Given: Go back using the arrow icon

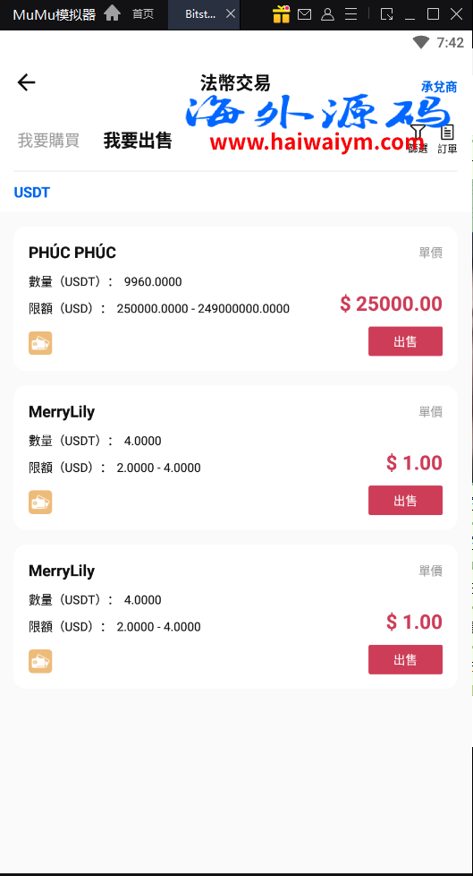Looking at the screenshot, I should [26, 82].
